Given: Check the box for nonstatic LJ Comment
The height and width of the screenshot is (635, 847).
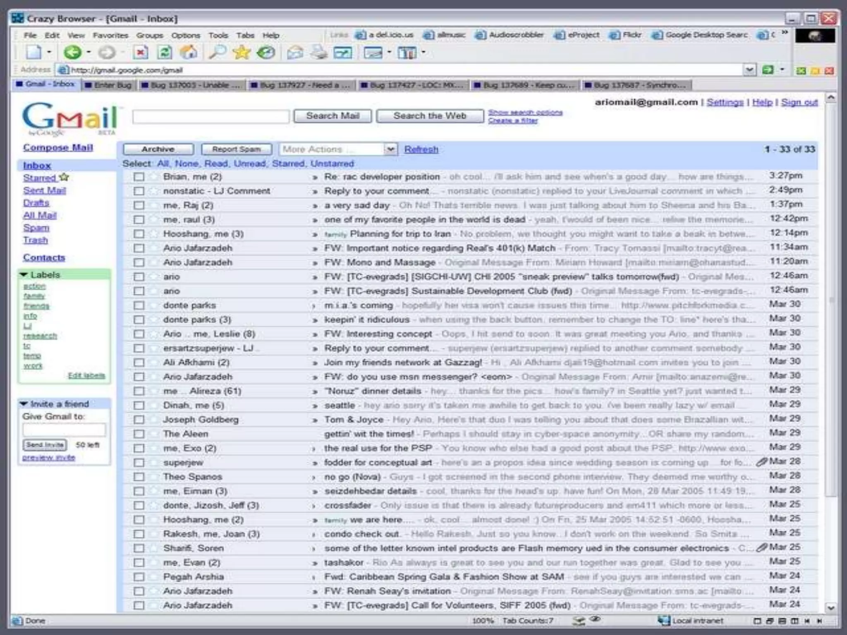Looking at the screenshot, I should (139, 191).
